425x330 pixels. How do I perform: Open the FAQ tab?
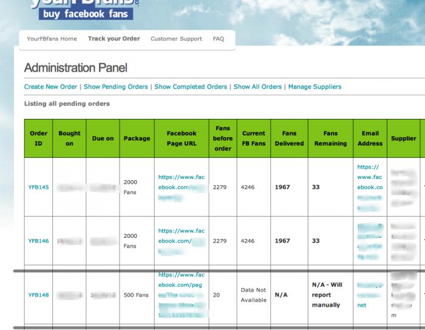click(x=219, y=39)
